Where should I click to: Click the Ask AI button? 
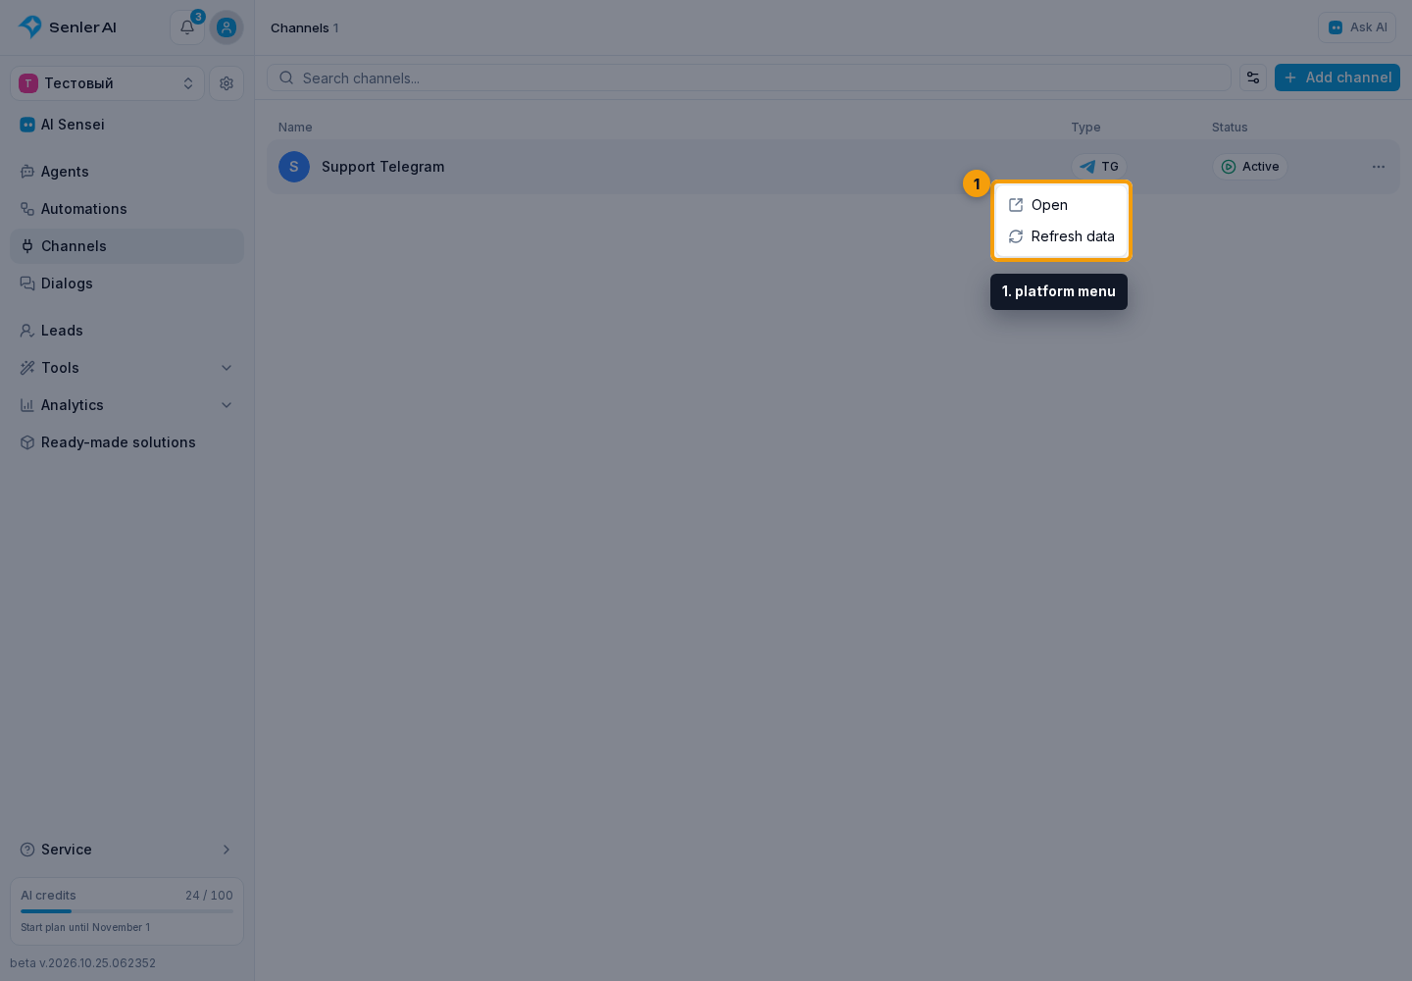pos(1357,27)
